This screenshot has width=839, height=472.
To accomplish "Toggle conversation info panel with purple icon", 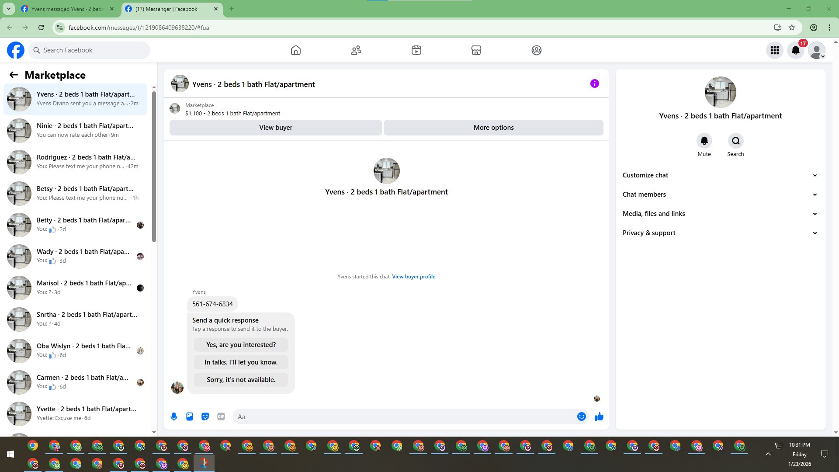I will click(x=595, y=83).
